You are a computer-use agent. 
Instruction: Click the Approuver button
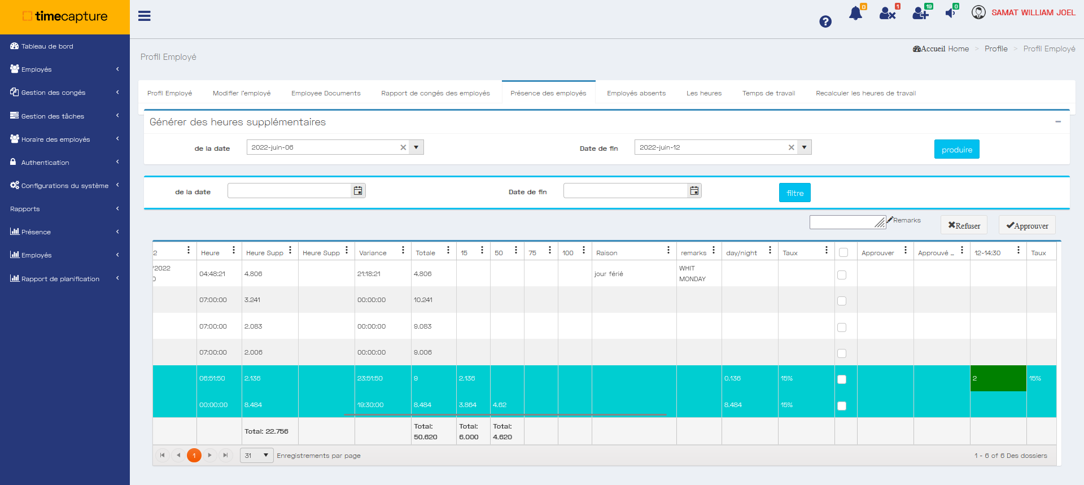(1027, 225)
